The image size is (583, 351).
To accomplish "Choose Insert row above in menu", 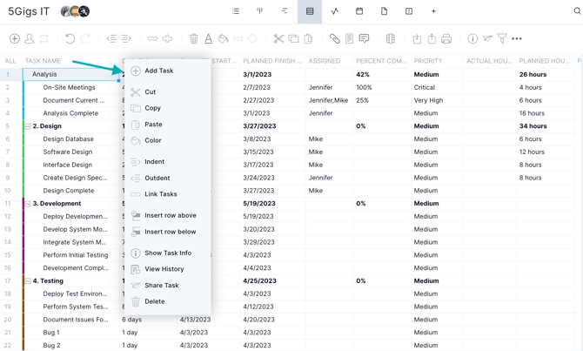I will [167, 215].
